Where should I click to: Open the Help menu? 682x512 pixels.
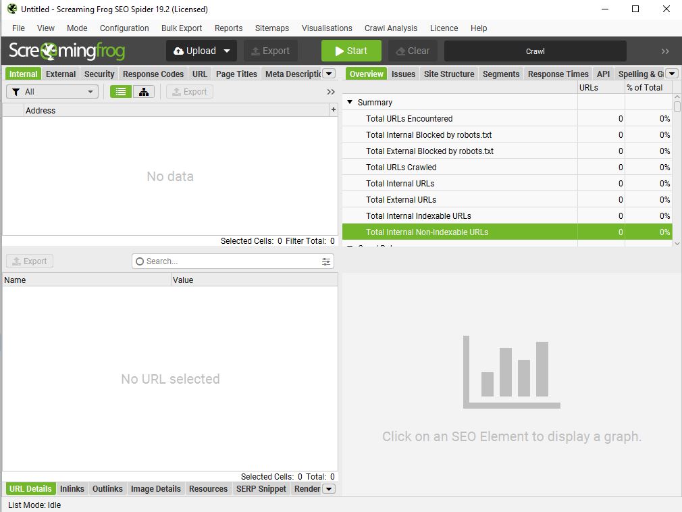click(x=479, y=28)
